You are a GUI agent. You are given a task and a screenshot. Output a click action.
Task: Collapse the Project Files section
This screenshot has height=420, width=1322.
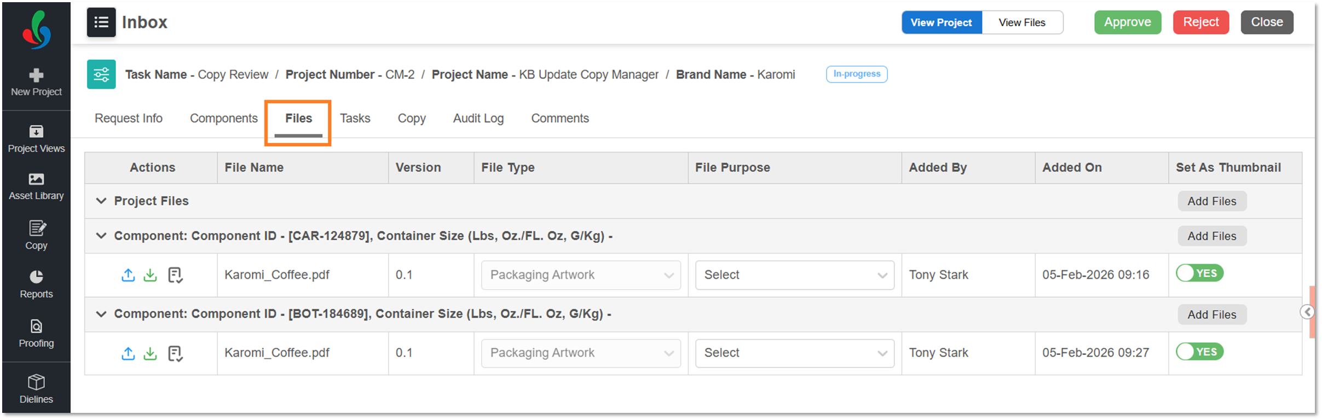pos(101,201)
